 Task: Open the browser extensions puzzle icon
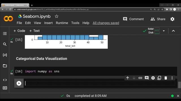pyautogui.click(x=167, y=9)
